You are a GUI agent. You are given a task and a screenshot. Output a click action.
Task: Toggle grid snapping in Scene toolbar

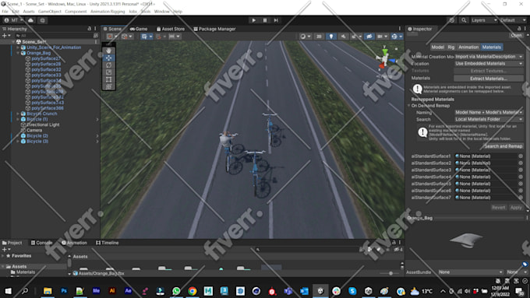[161, 37]
